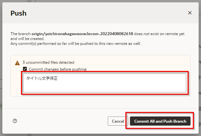This screenshot has height=136, width=201.
Task: Click Commit All and Push Branch
Action: 160,121
